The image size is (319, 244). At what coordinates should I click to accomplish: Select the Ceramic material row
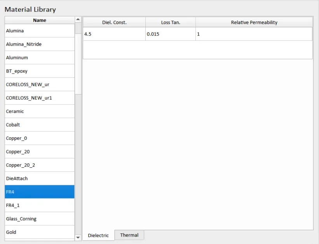(39, 111)
